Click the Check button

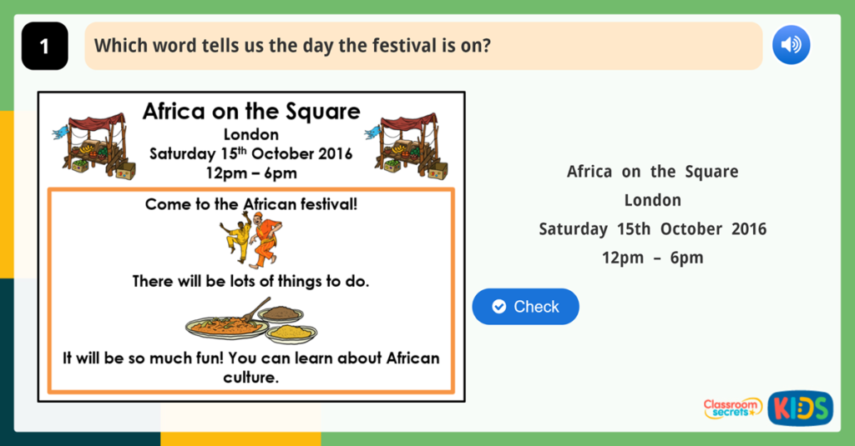525,307
